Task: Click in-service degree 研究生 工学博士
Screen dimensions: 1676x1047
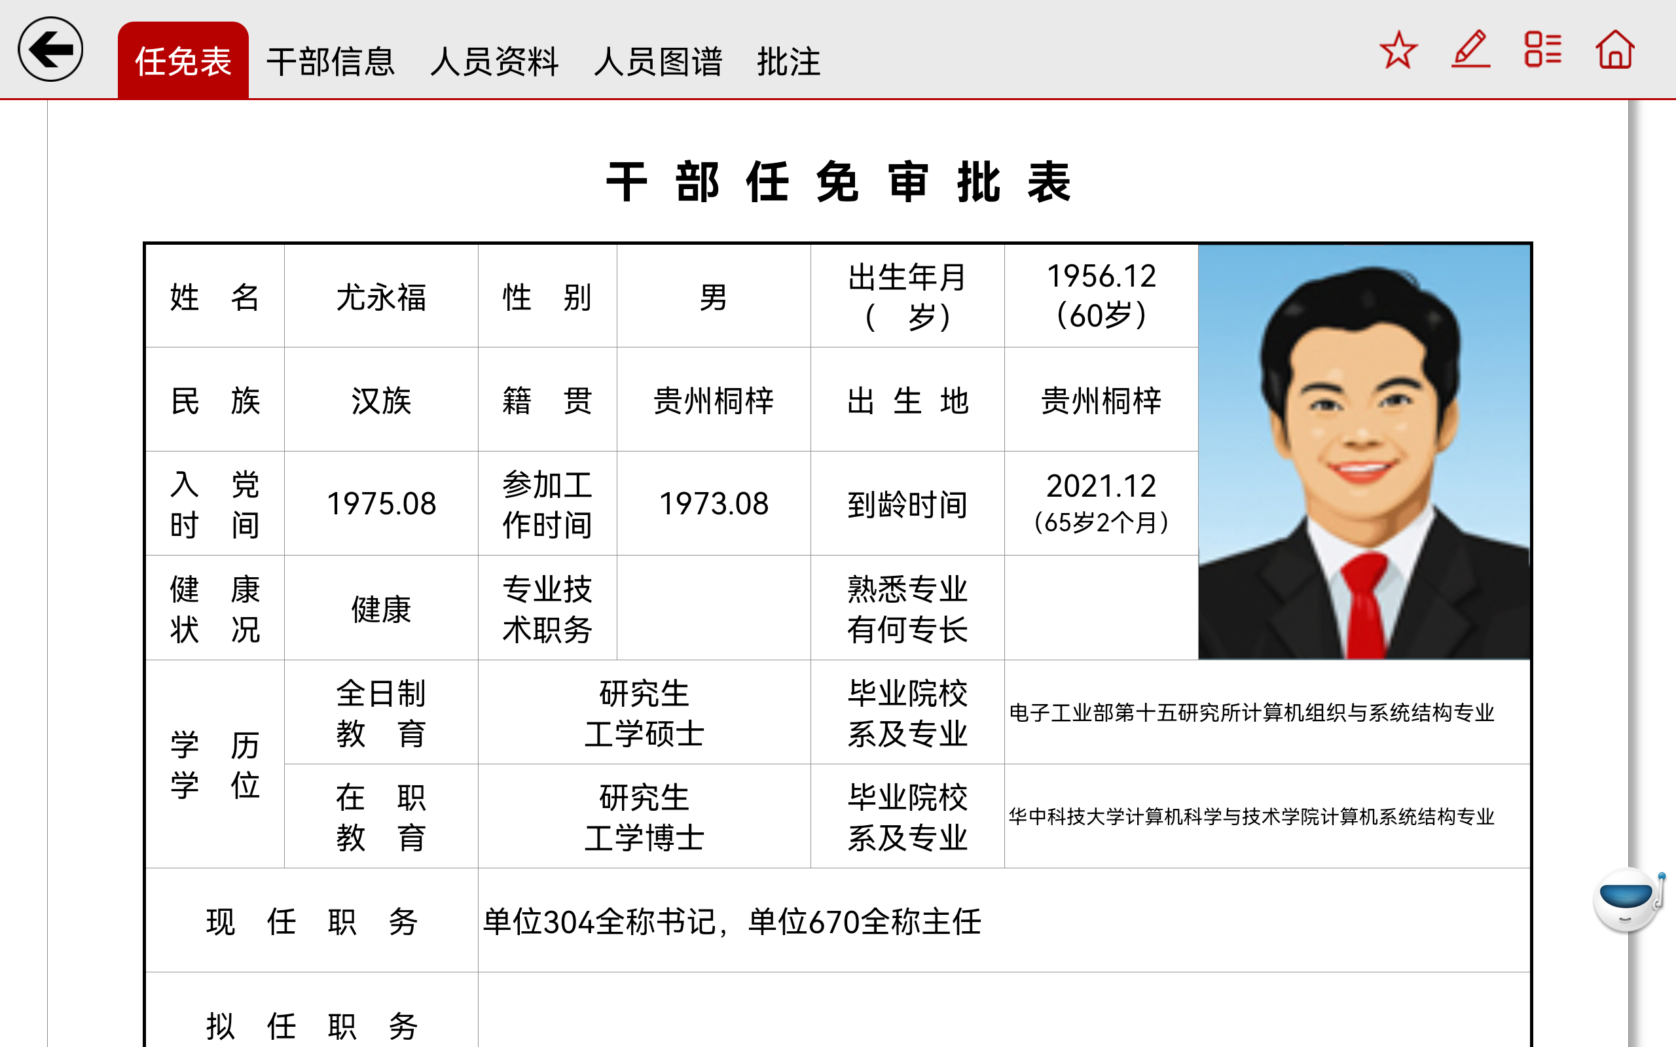Action: tap(644, 817)
